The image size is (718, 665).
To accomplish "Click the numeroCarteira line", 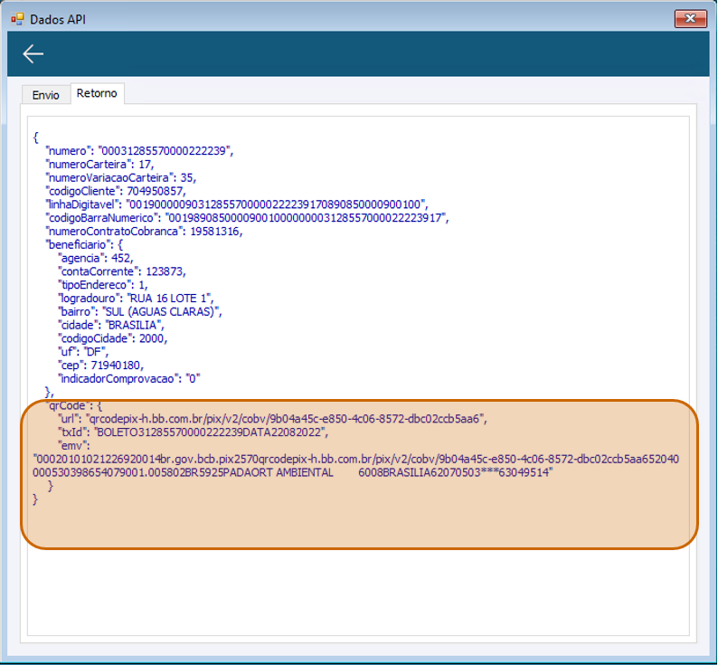I will [99, 164].
